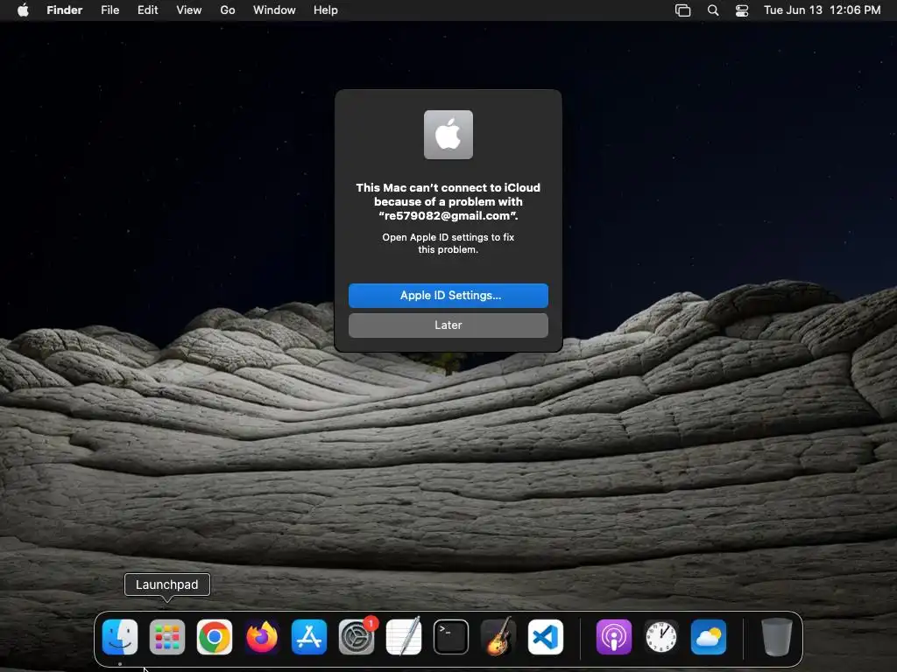Open the Go menu
The height and width of the screenshot is (672, 897).
click(228, 10)
